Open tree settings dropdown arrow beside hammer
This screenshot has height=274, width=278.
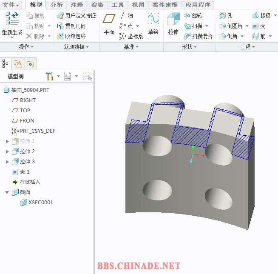point(58,76)
